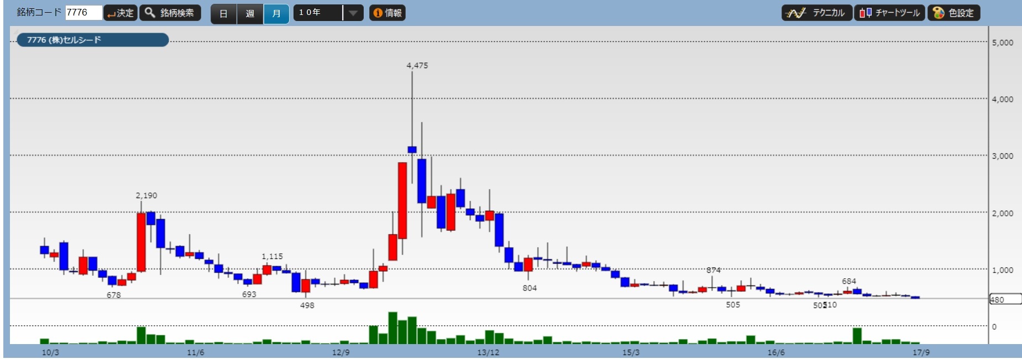The height and width of the screenshot is (359, 1022).
Task: Click the 銘柄コード input field containing 7776
Action: pos(83,13)
